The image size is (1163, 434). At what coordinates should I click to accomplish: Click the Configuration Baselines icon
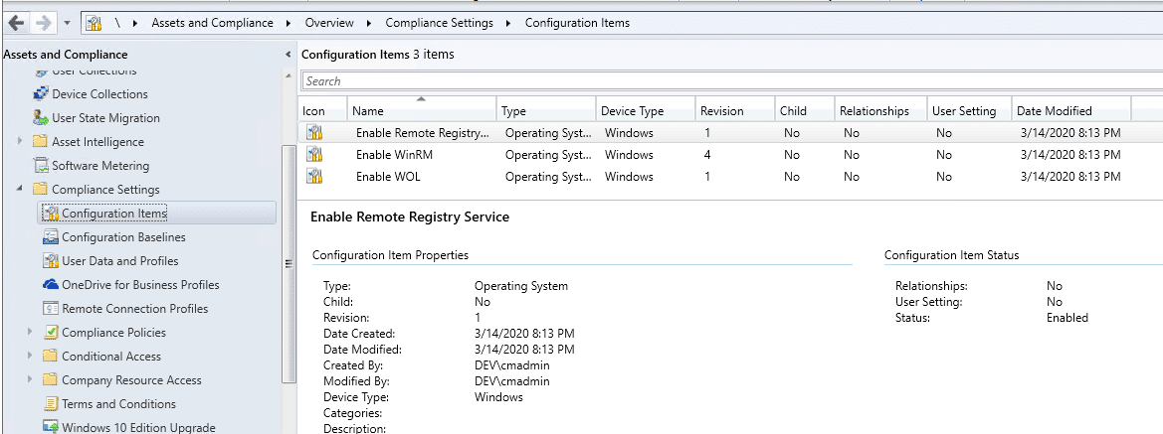51,237
